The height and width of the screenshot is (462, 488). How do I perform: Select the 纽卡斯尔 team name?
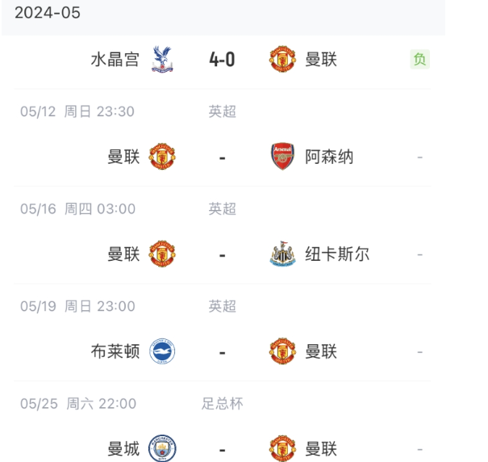coord(337,254)
